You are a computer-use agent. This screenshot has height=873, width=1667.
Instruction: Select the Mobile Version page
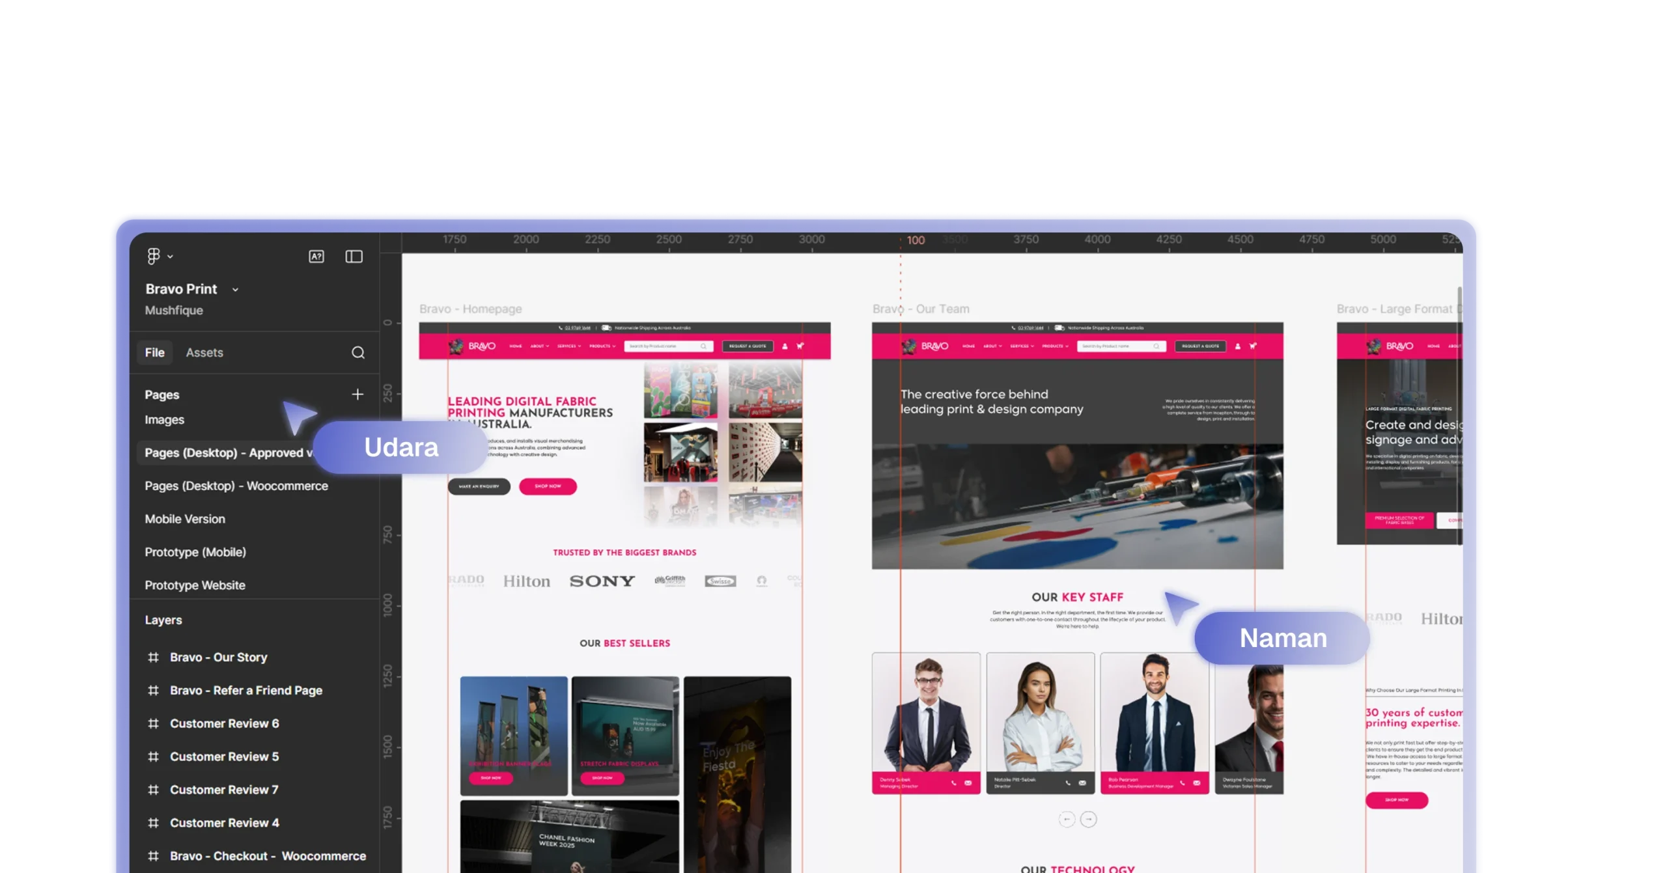tap(185, 520)
